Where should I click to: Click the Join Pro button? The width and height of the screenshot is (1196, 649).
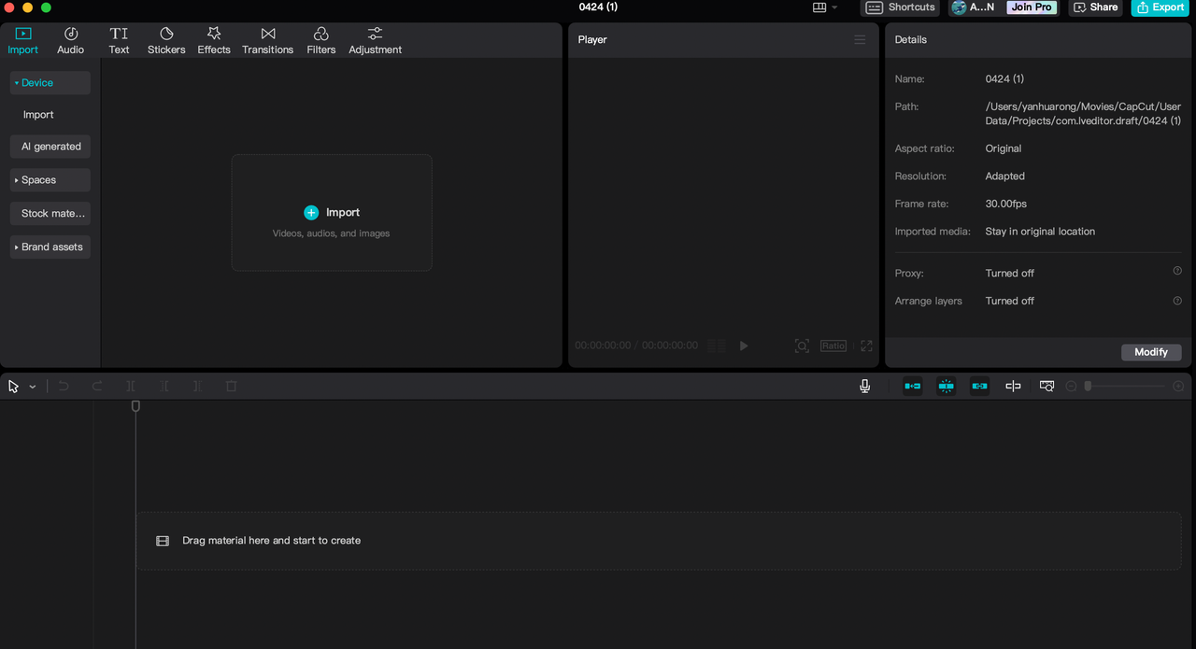(1032, 7)
